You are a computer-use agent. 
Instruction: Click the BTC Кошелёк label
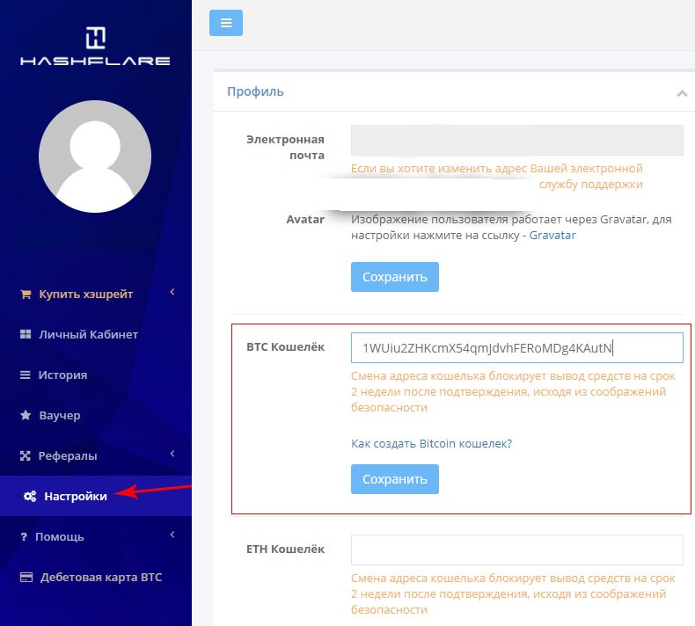click(x=285, y=347)
